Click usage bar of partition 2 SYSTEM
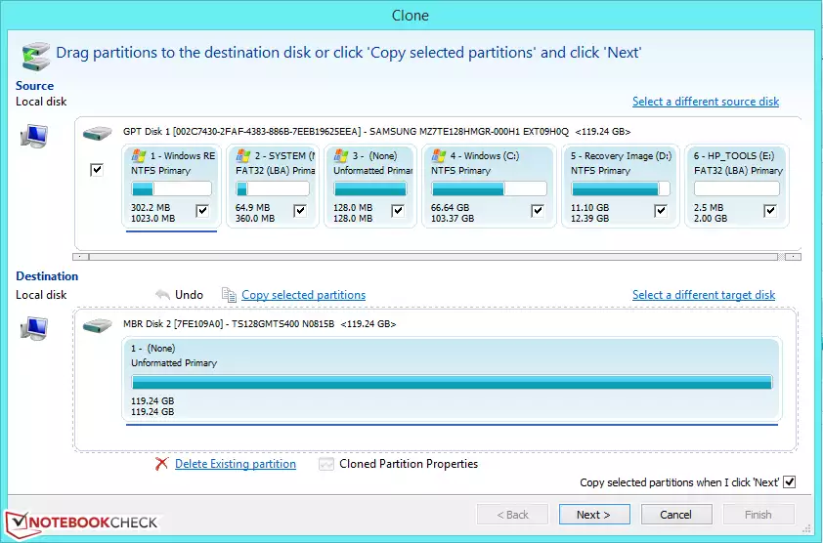The height and width of the screenshot is (543, 823). pos(273,188)
